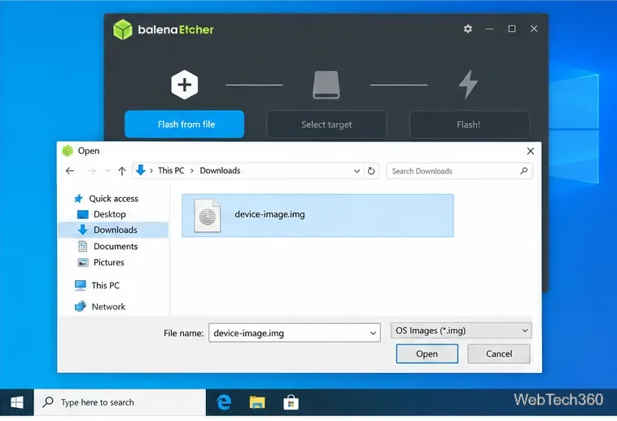Click the lightning bolt flash icon
The height and width of the screenshot is (421, 617).
[x=468, y=84]
